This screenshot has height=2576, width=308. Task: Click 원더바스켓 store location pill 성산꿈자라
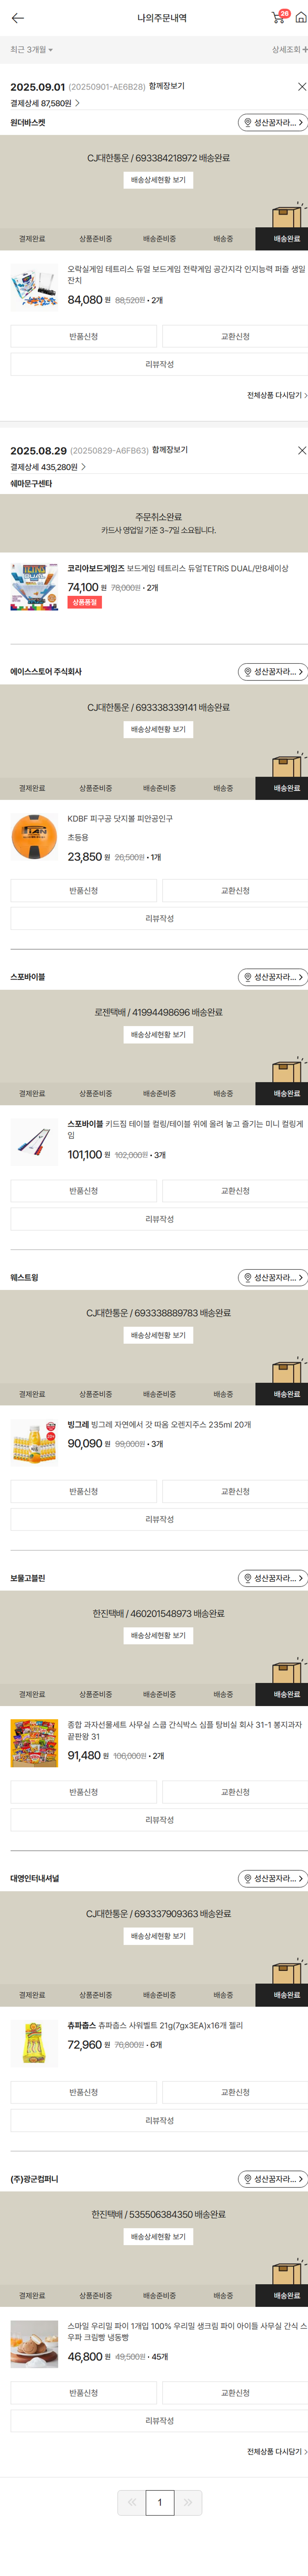coord(272,123)
